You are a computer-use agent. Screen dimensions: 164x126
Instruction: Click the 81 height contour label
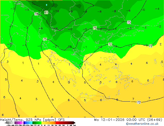46,13
